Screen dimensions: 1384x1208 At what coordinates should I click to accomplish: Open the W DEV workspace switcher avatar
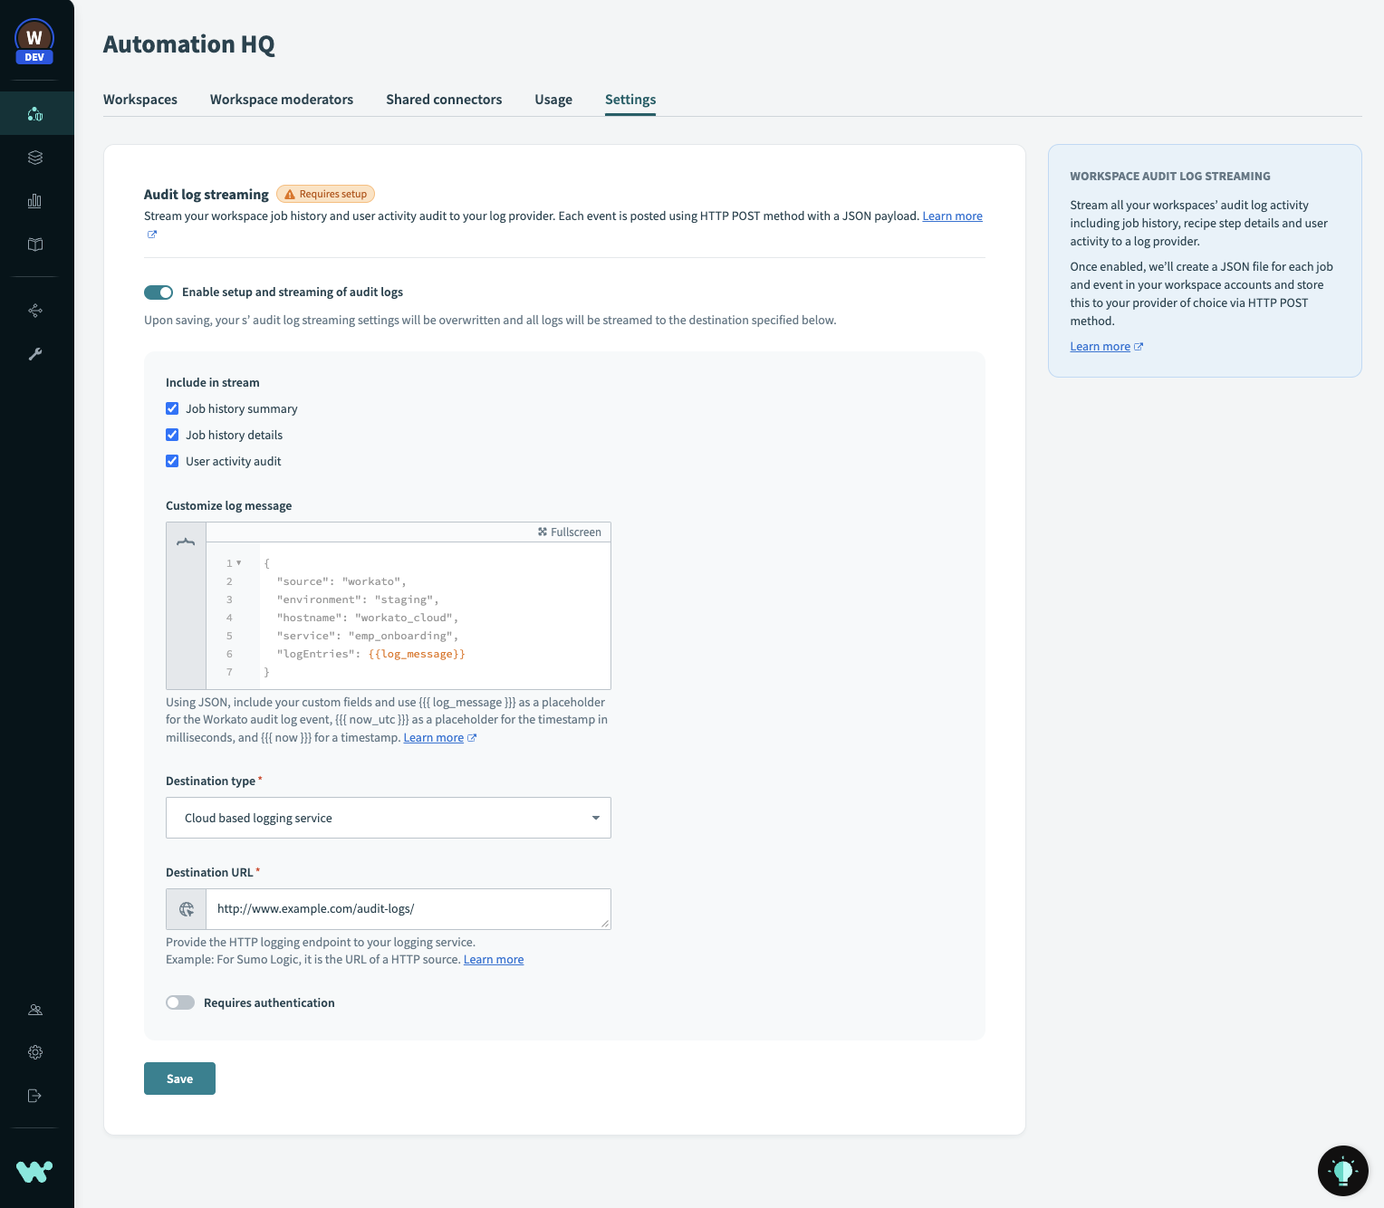(34, 41)
